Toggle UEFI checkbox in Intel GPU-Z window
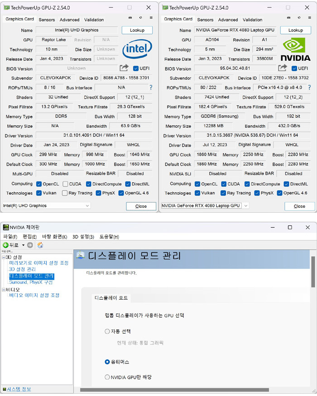 pos(136,68)
